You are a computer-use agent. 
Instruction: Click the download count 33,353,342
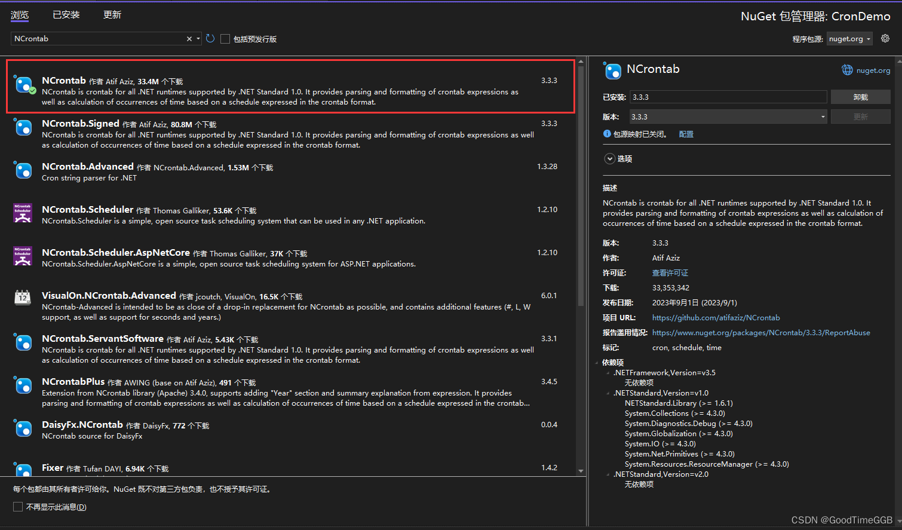[x=671, y=287]
